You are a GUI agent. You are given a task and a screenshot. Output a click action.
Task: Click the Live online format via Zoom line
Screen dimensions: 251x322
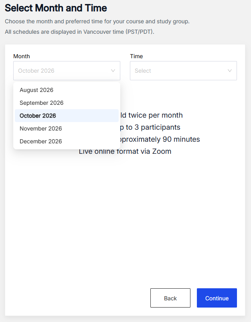[125, 151]
